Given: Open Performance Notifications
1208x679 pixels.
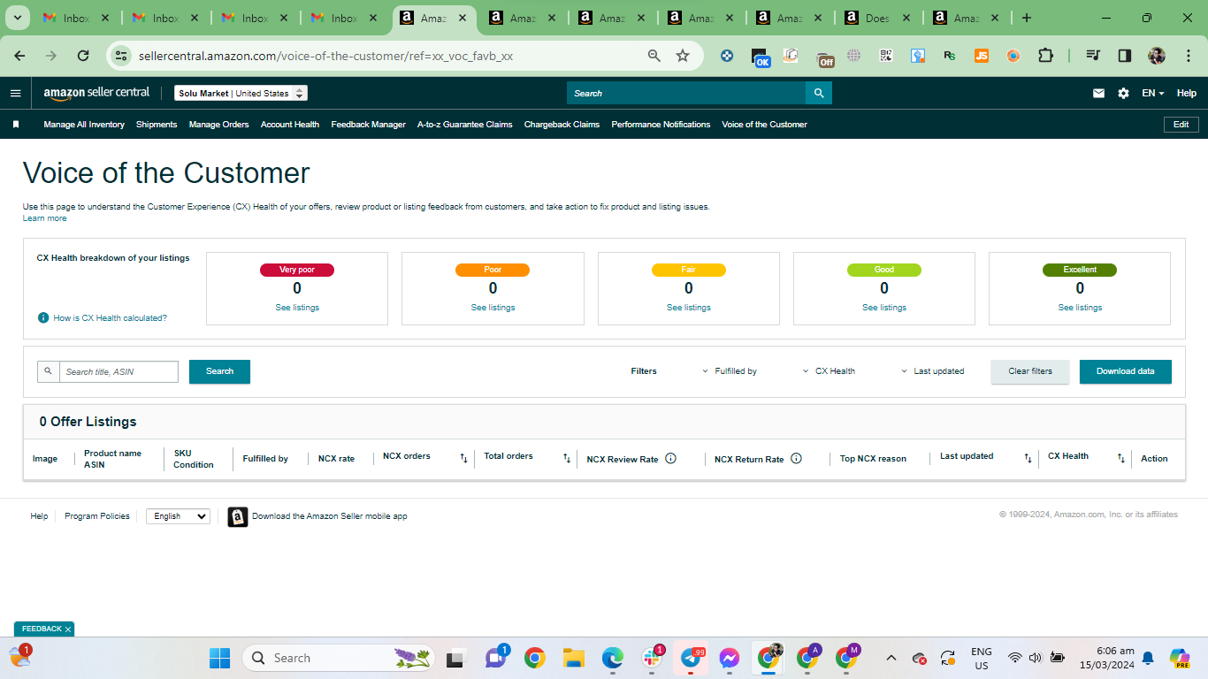Looking at the screenshot, I should pyautogui.click(x=661, y=125).
